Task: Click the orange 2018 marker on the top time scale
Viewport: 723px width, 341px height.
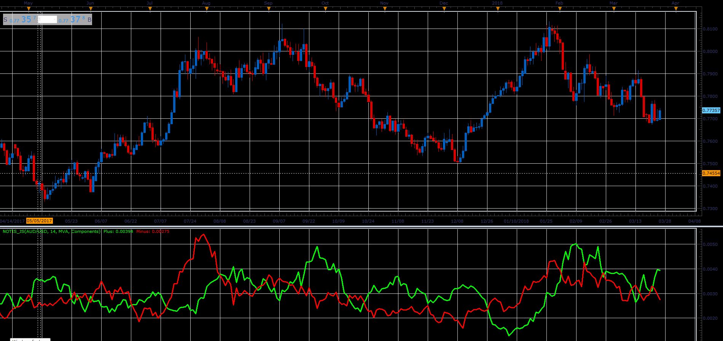Action: click(x=498, y=8)
